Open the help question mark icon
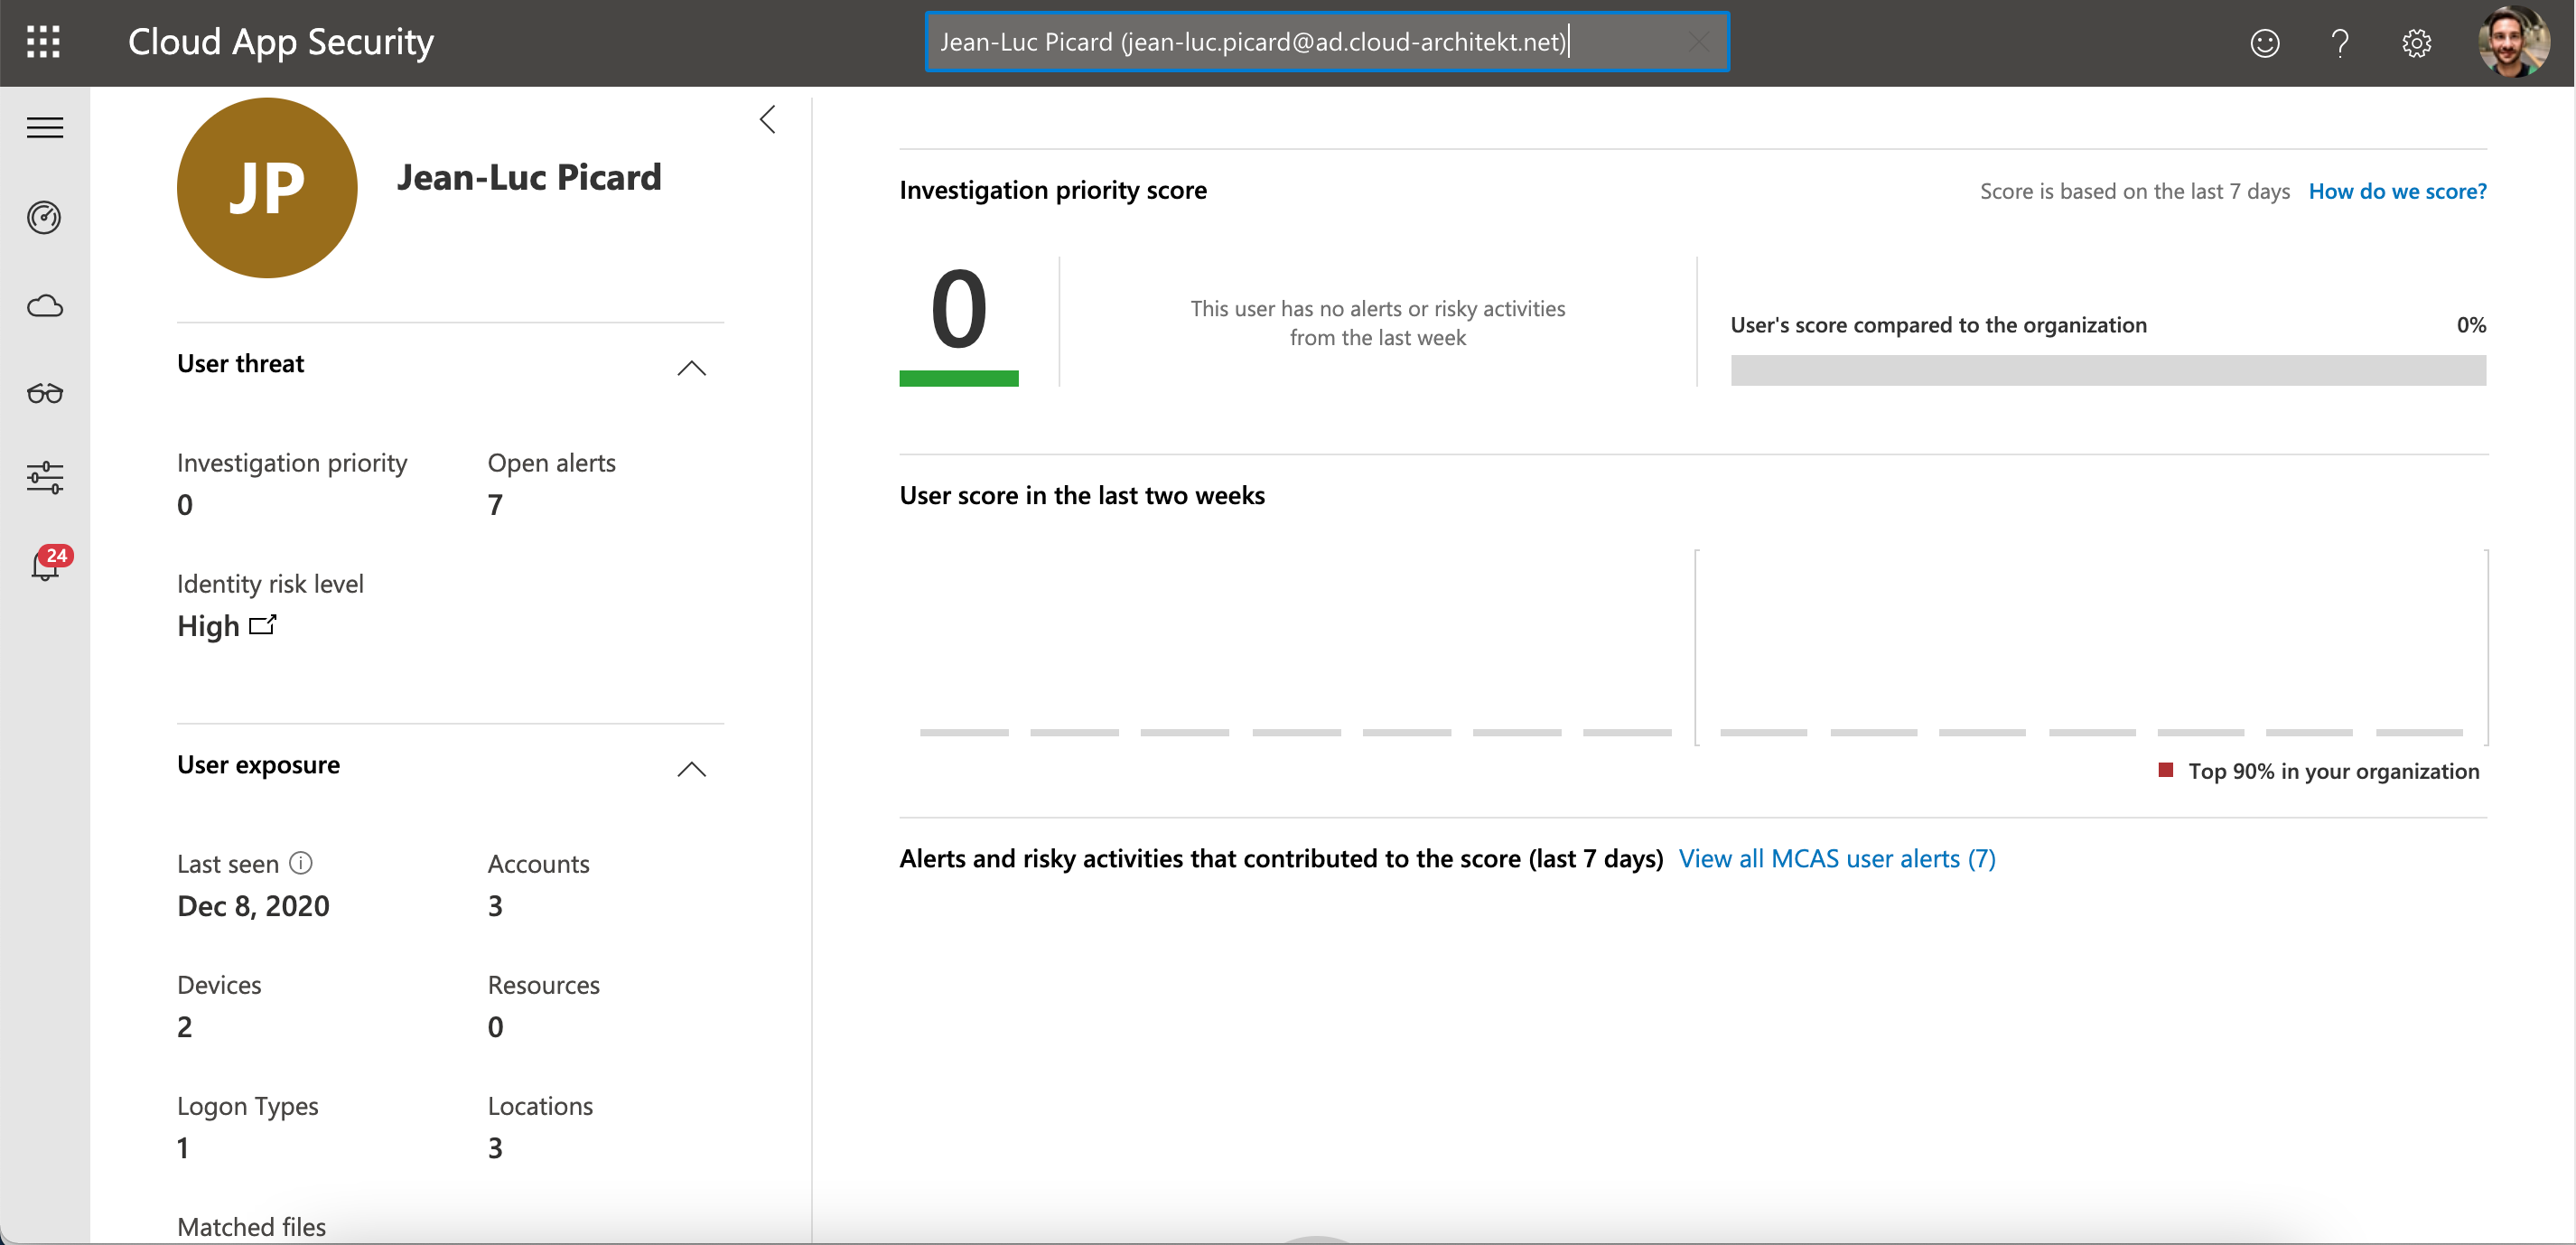2576x1245 pixels. point(2340,43)
